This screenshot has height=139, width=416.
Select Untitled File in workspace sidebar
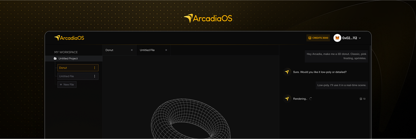(x=78, y=76)
